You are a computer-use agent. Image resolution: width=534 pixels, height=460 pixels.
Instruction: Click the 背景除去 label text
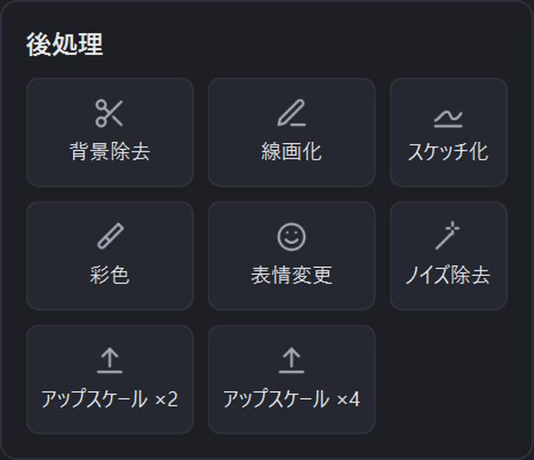pyautogui.click(x=109, y=152)
